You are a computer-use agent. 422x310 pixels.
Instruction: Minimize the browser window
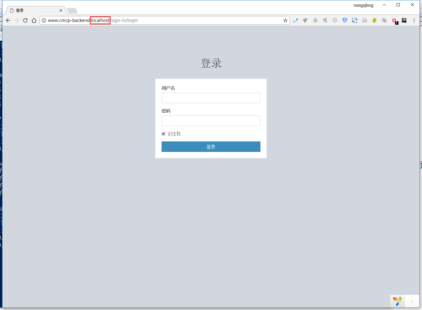click(x=384, y=5)
